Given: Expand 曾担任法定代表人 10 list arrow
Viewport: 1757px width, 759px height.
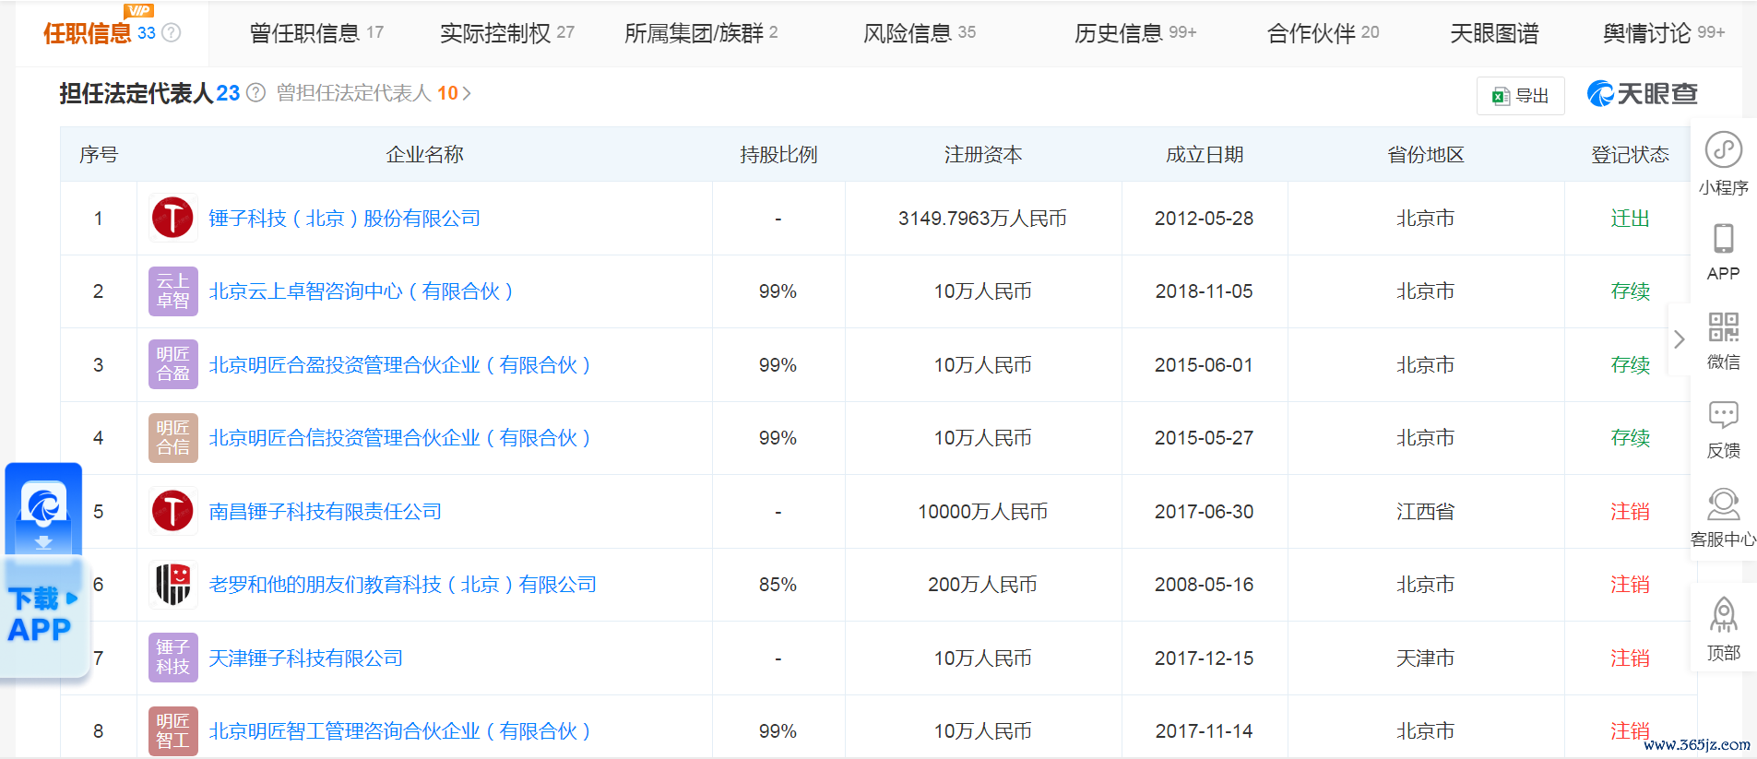Looking at the screenshot, I should 467,93.
